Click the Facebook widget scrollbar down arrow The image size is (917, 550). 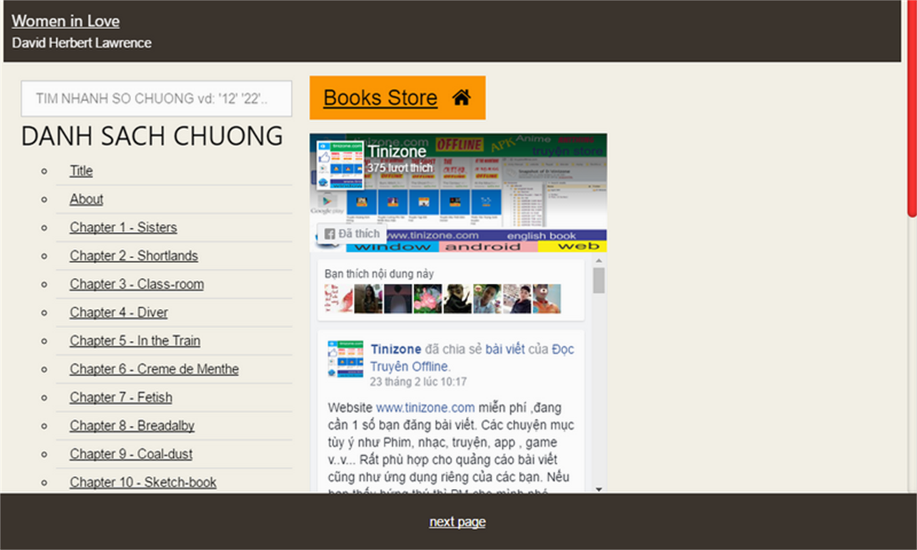(598, 489)
